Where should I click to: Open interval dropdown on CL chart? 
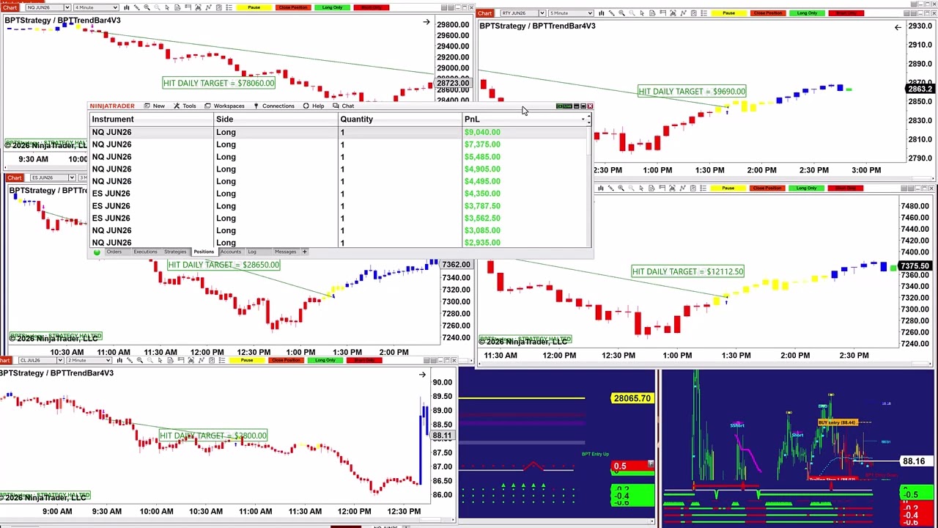[x=108, y=360]
